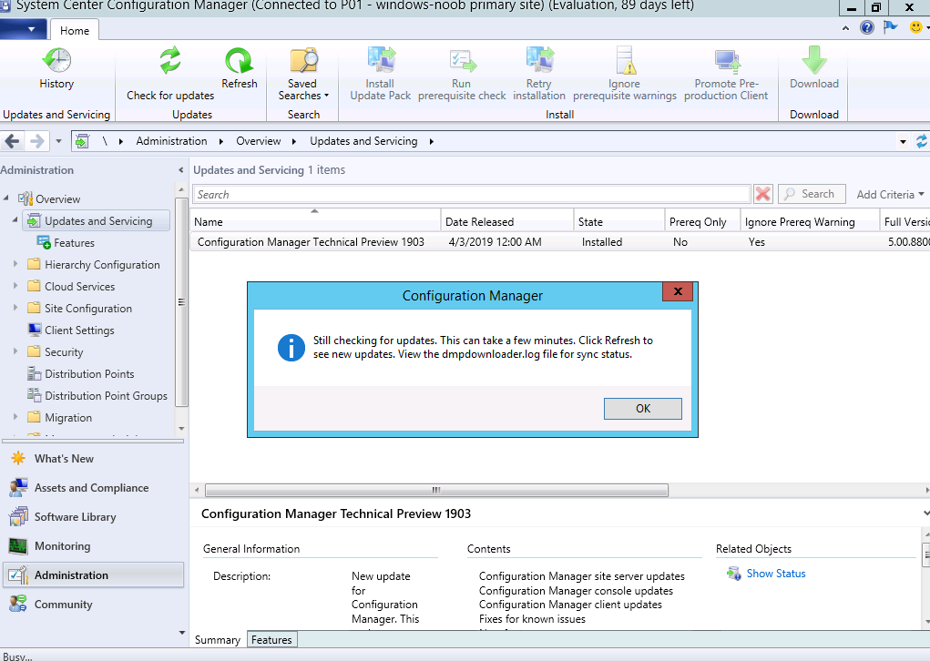Open the address bar dropdown arrow
Screen dimensions: 930x661
[903, 142]
